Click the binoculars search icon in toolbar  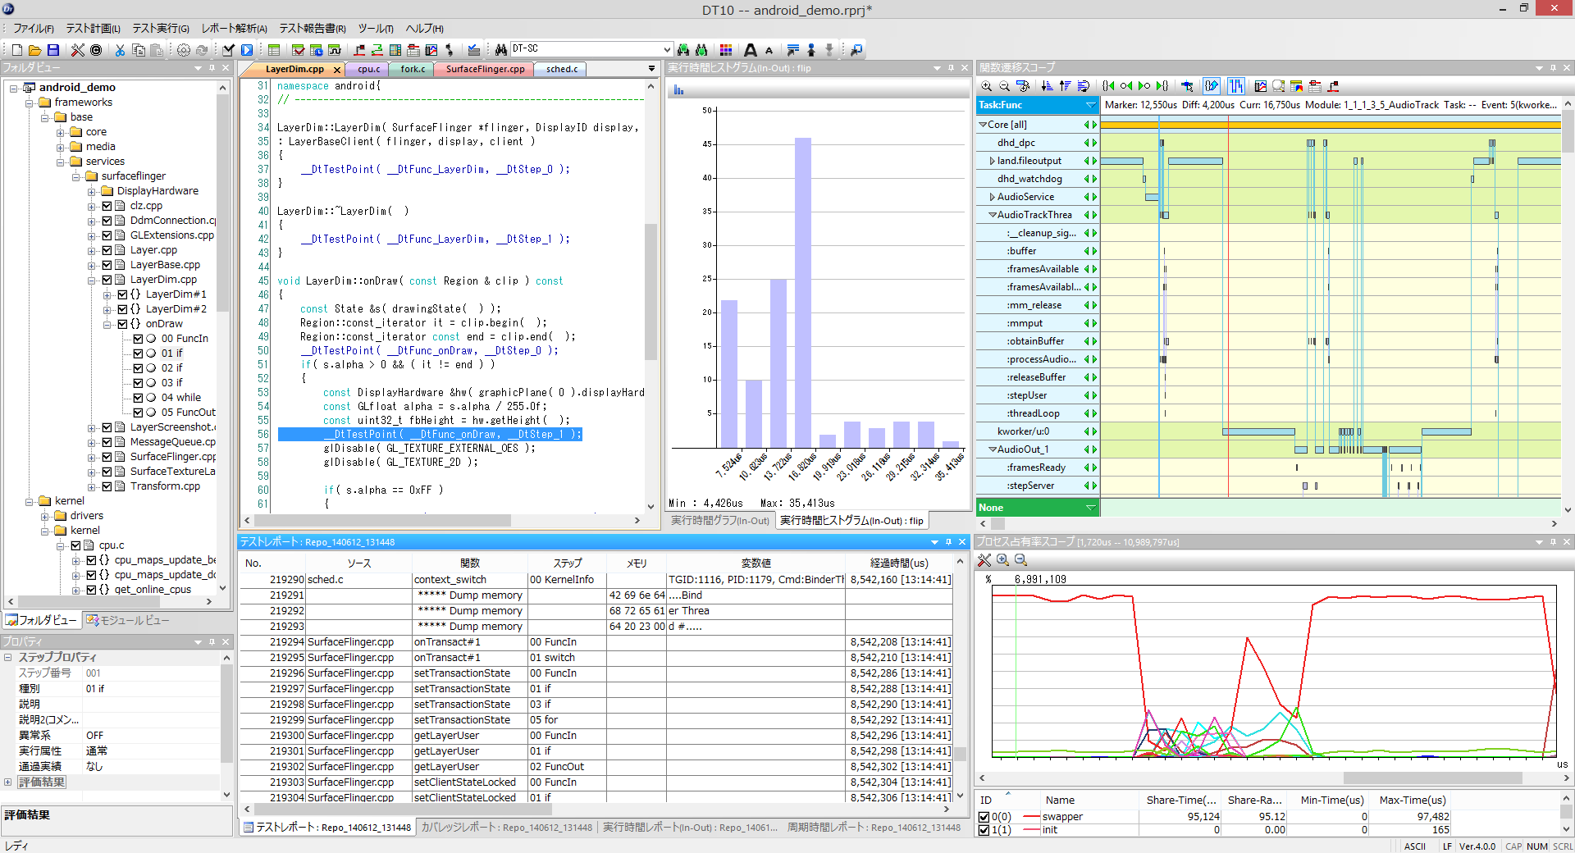pos(501,50)
